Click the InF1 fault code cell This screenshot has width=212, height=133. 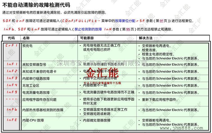(x=11, y=64)
